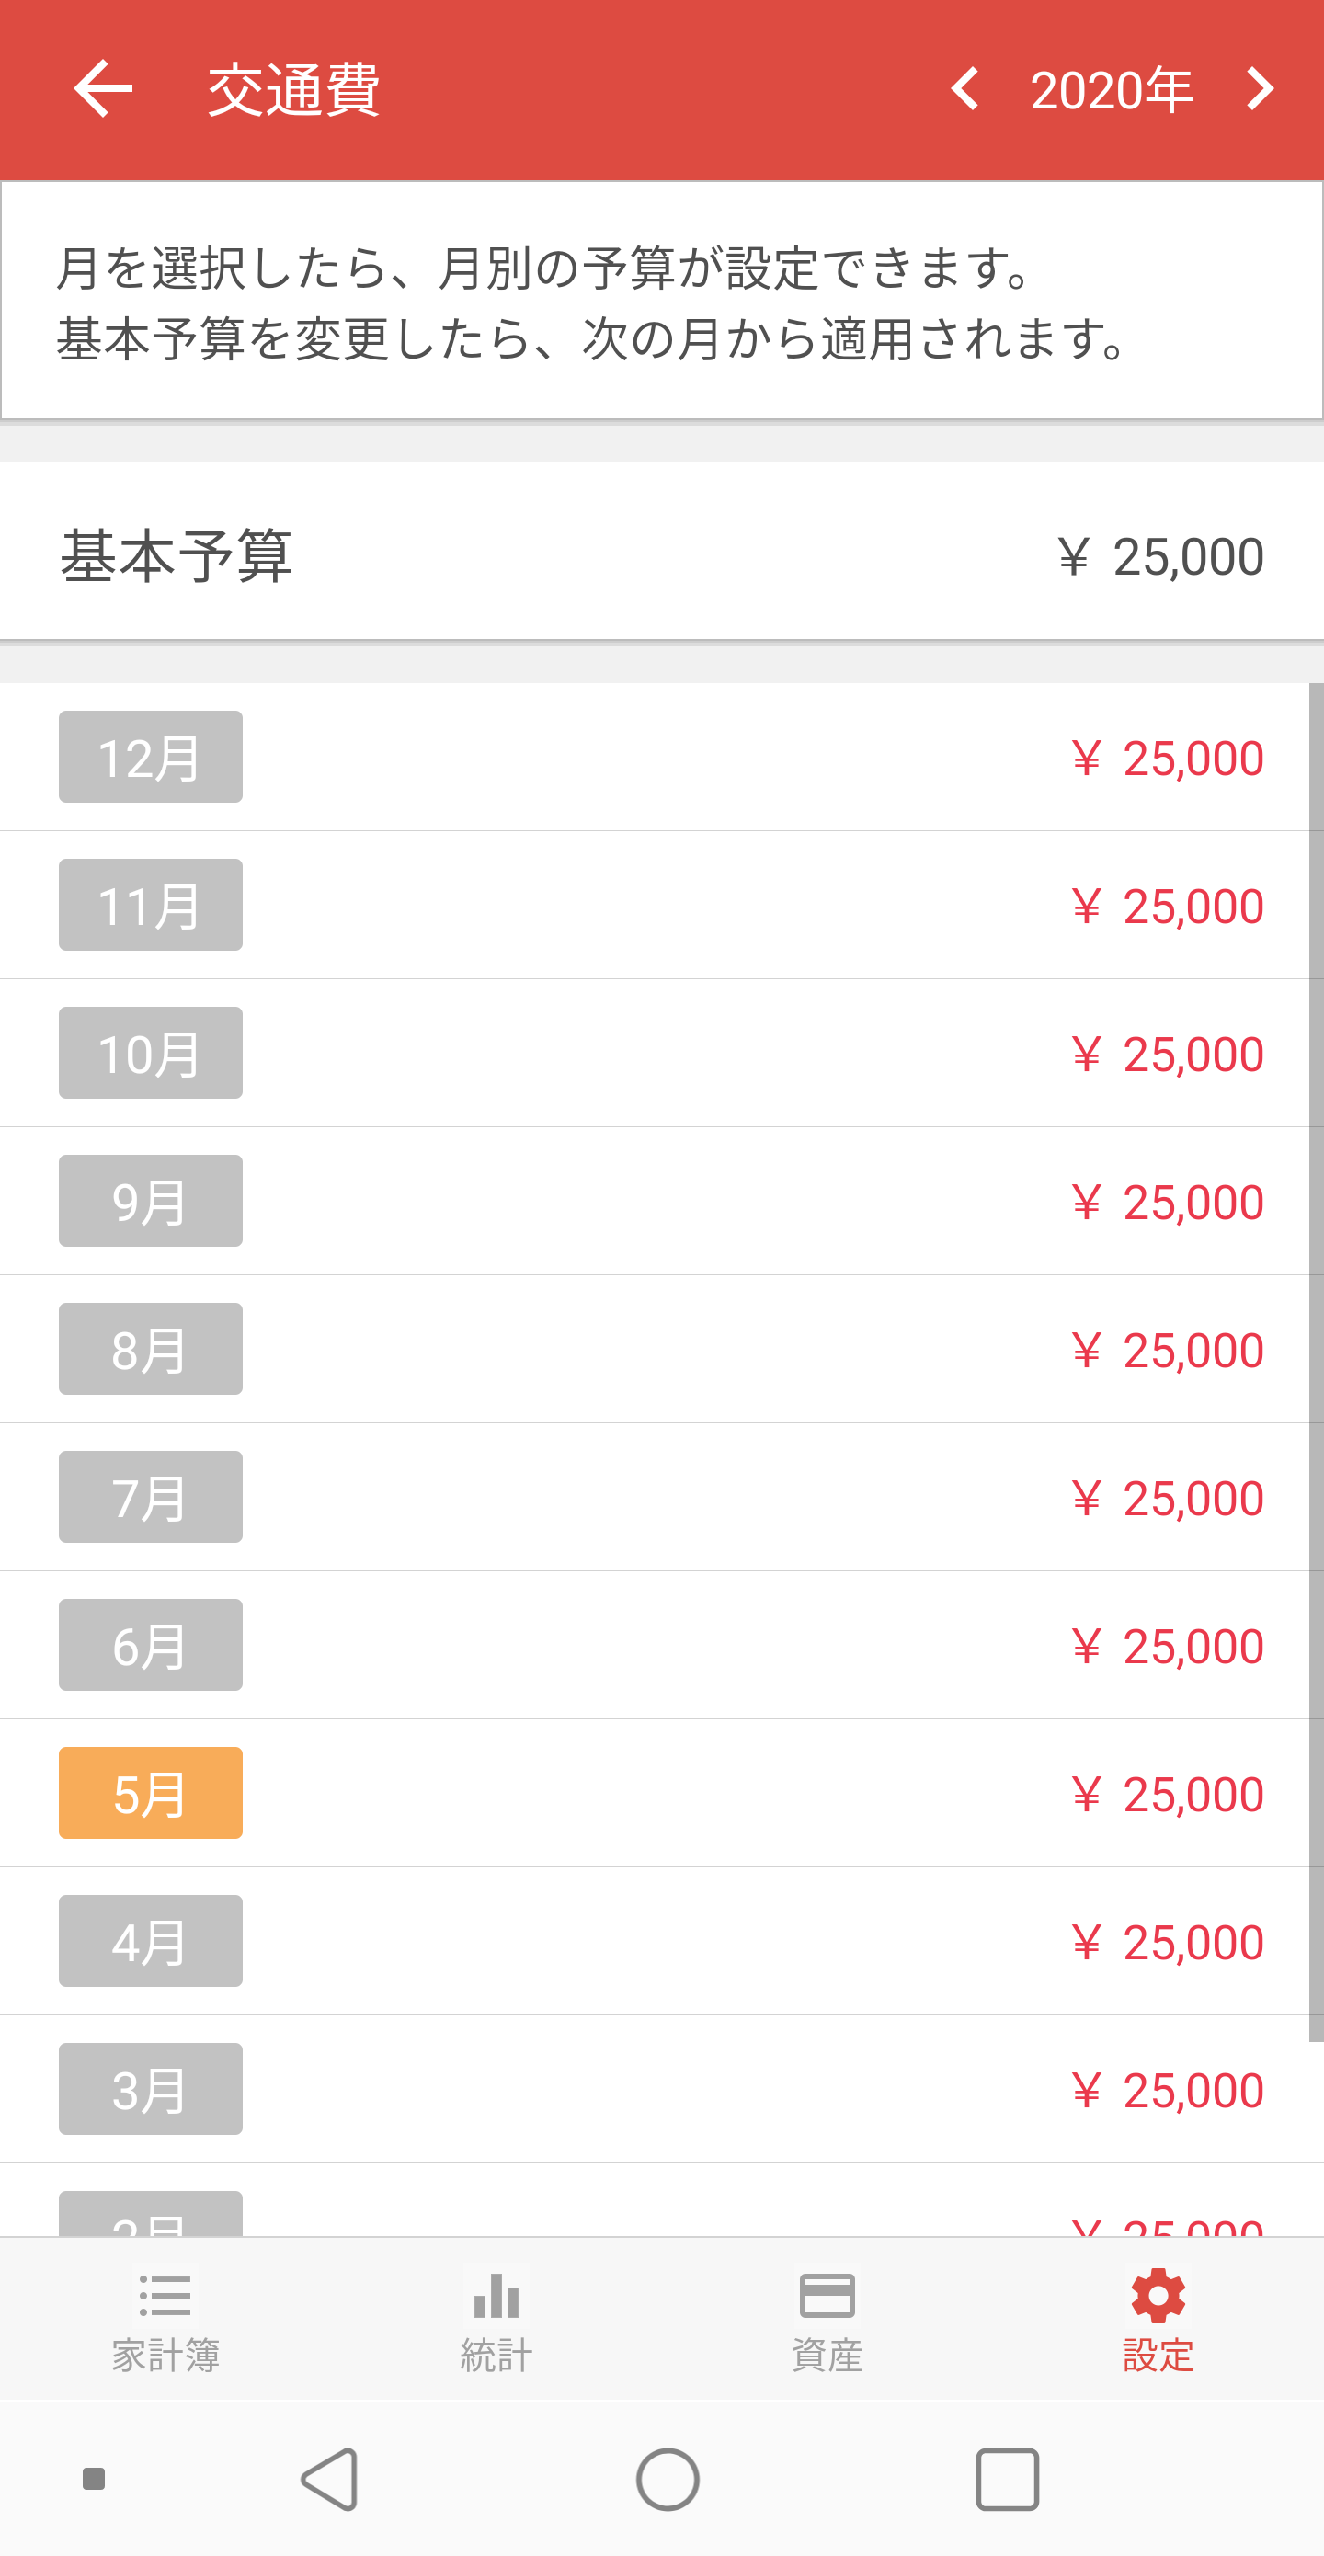This screenshot has height=2556, width=1324.
Task: Tap the 9月 budget amount
Action: click(x=1167, y=1203)
